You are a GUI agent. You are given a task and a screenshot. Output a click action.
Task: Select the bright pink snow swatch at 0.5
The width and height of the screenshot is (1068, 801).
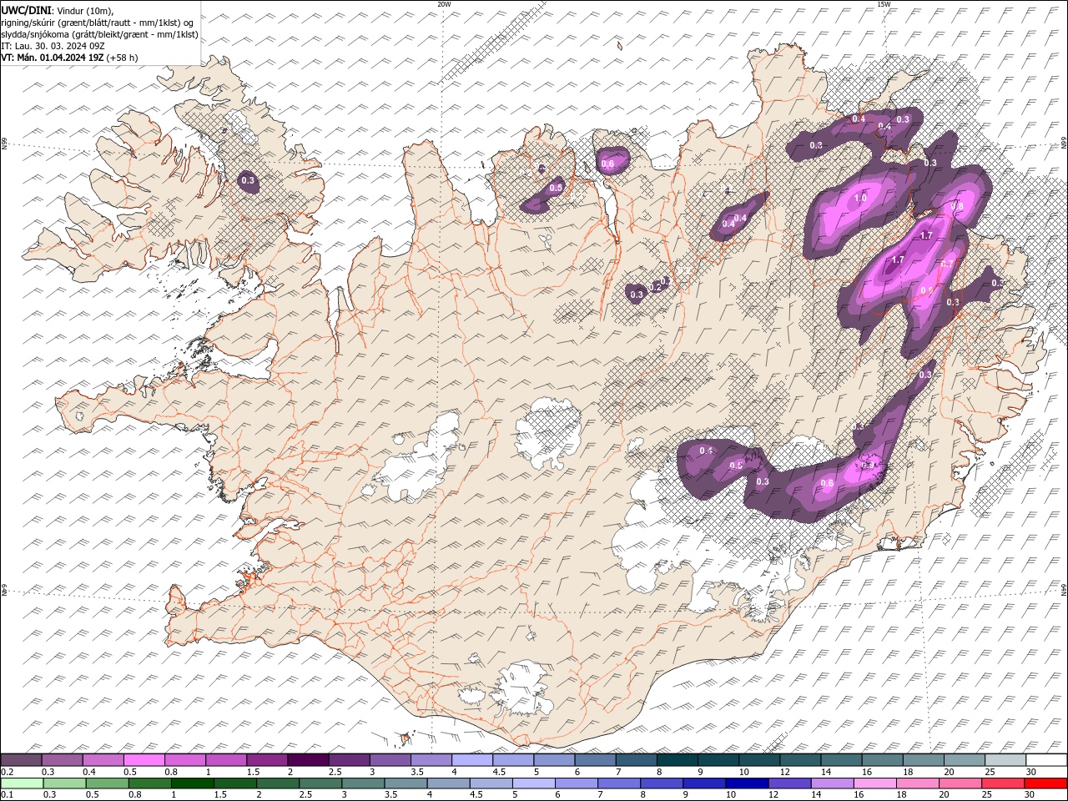[144, 760]
